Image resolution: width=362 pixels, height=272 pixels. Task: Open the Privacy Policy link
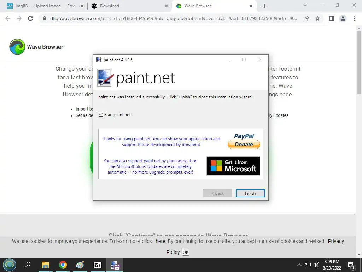[x=336, y=241]
